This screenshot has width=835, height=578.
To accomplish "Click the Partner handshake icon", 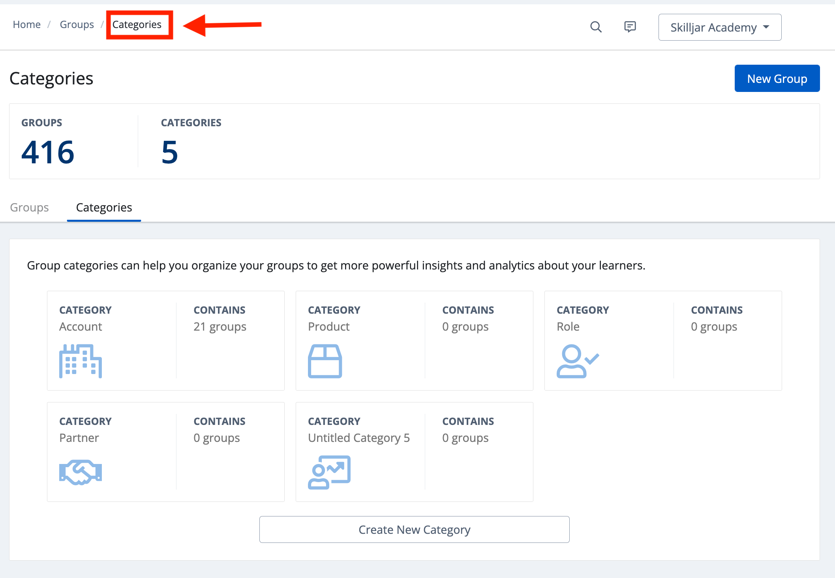I will coord(81,472).
